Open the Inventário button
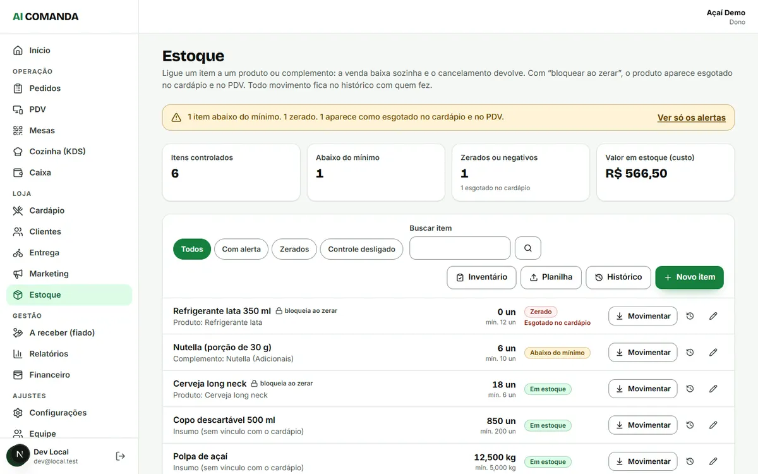This screenshot has height=474, width=758. (481, 277)
